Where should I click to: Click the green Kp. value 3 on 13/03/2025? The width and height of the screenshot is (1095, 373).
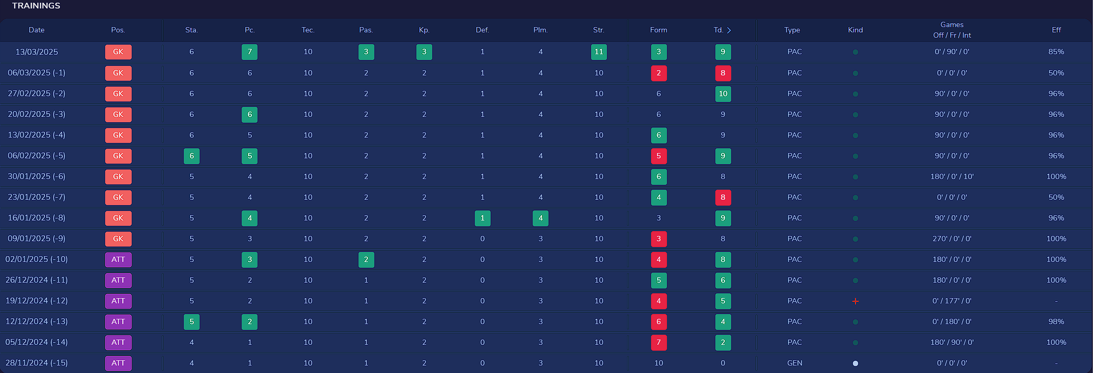tap(424, 52)
